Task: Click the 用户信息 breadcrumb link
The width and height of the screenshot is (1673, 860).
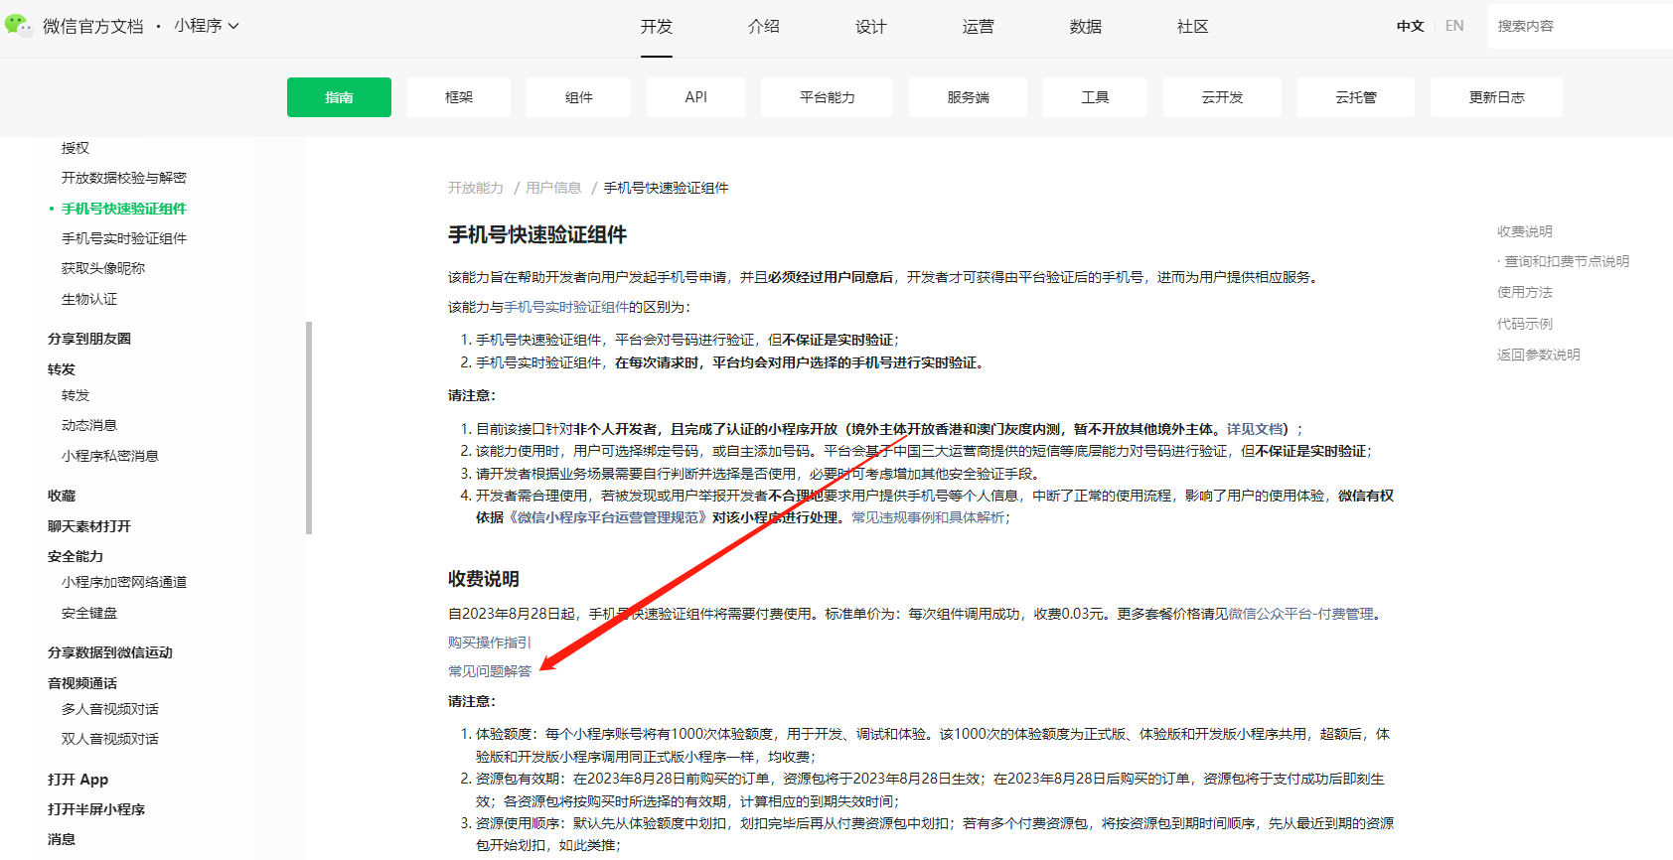Action: (553, 188)
